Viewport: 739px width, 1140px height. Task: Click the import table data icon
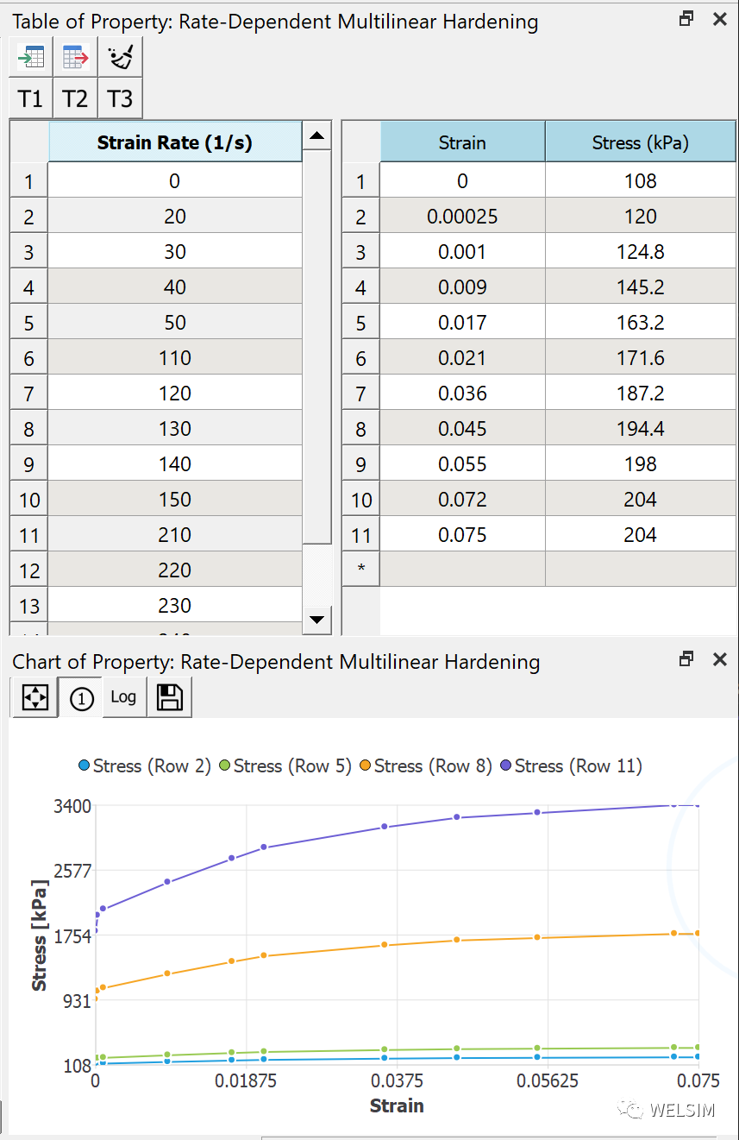(x=31, y=57)
